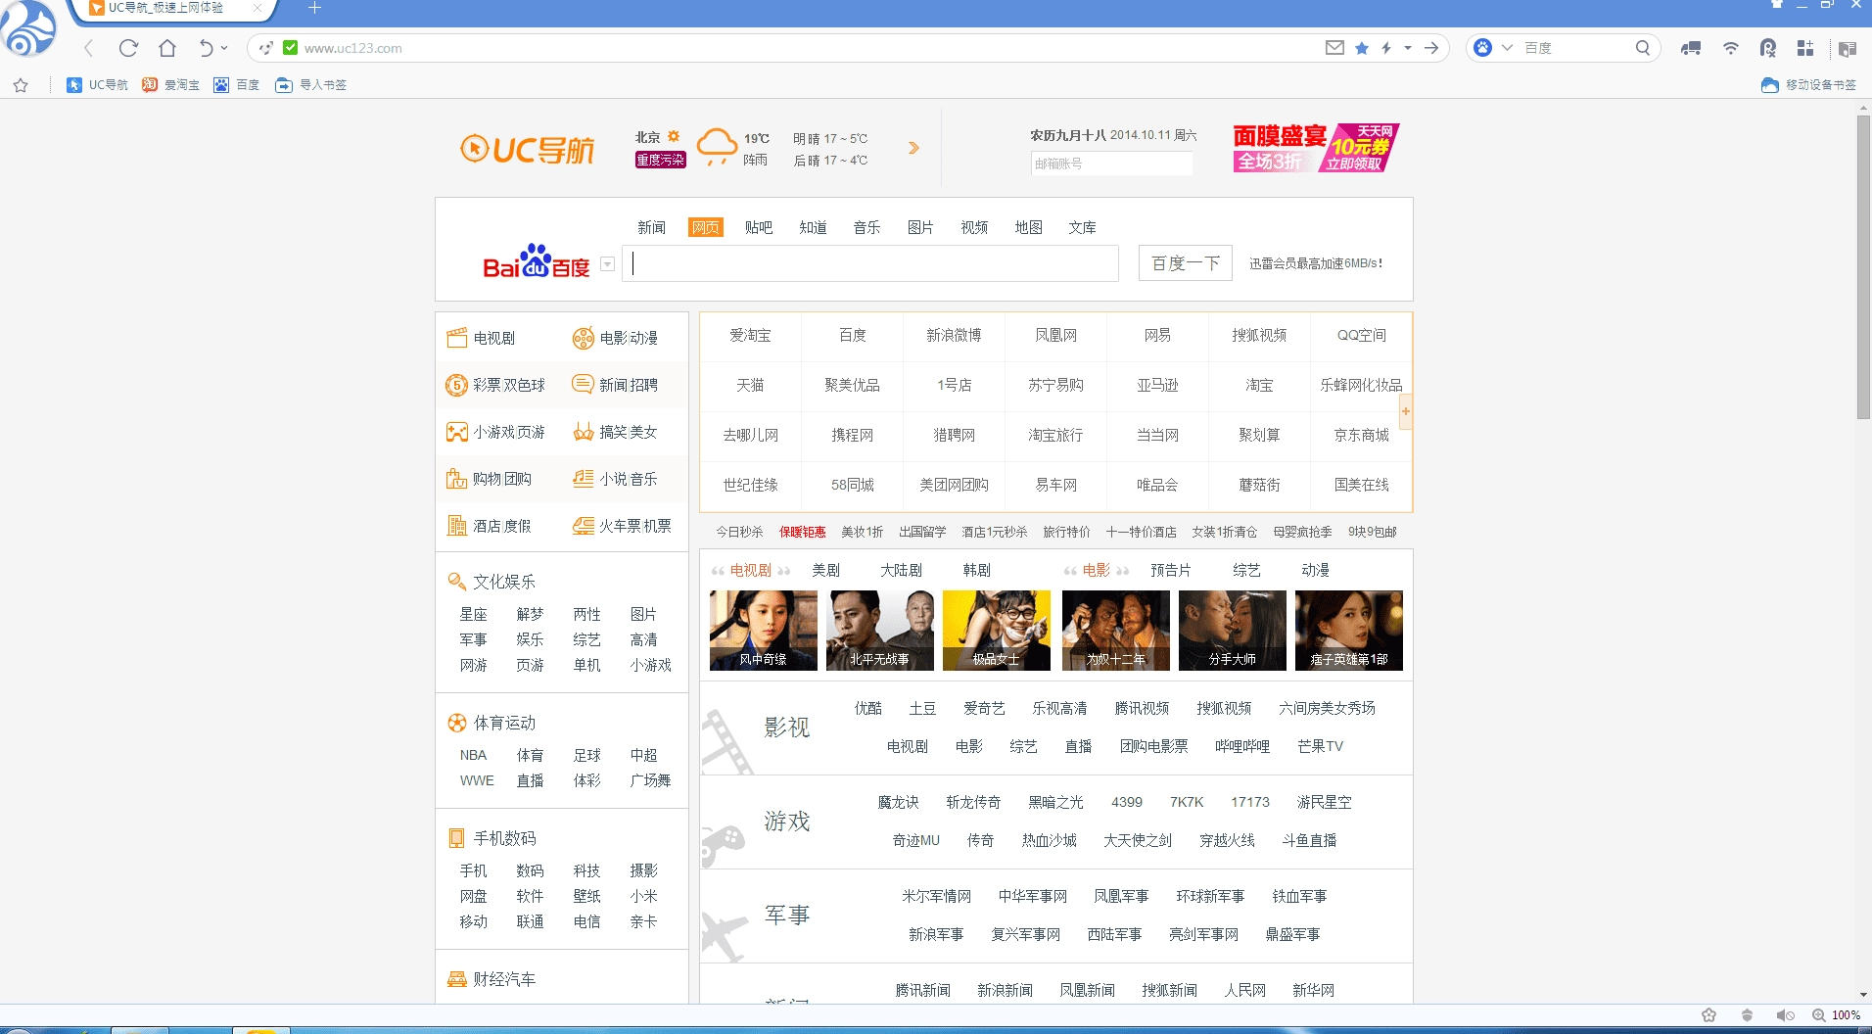1872x1034 pixels.
Task: Select the 网页 search tab
Action: tap(705, 227)
